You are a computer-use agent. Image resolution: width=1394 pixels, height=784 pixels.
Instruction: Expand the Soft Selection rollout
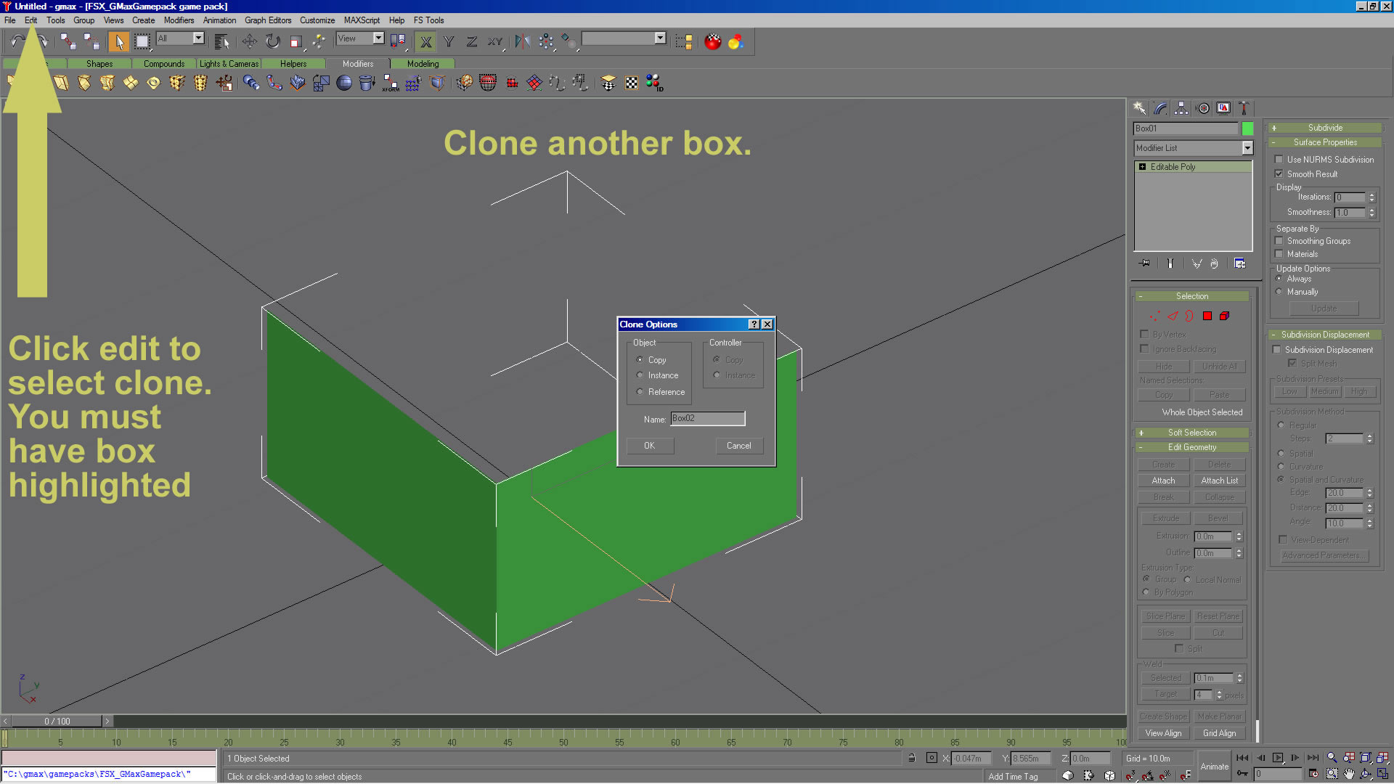1191,433
